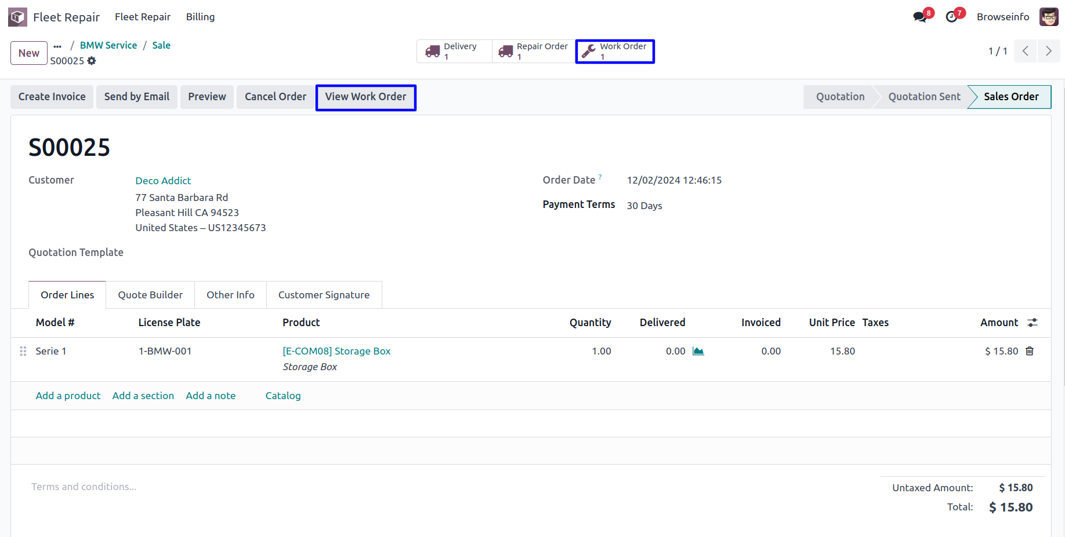Open the Work Order smart button

pyautogui.click(x=615, y=51)
